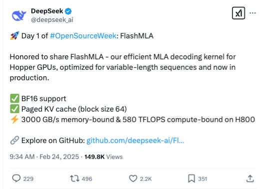Click the blue verified badge
The width and height of the screenshot is (264, 189).
point(68,11)
